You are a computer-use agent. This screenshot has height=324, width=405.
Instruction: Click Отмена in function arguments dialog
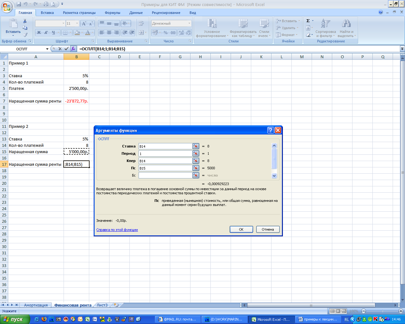coord(268,229)
